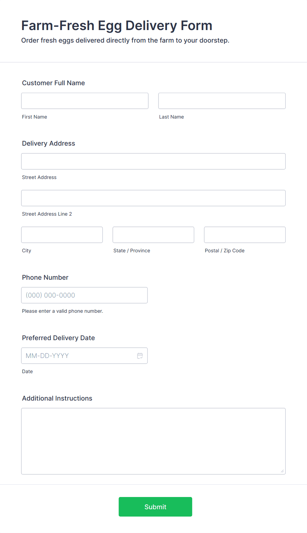This screenshot has height=533, width=307.
Task: Click the Farm-Fresh Egg Delivery Form title
Action: point(117,26)
